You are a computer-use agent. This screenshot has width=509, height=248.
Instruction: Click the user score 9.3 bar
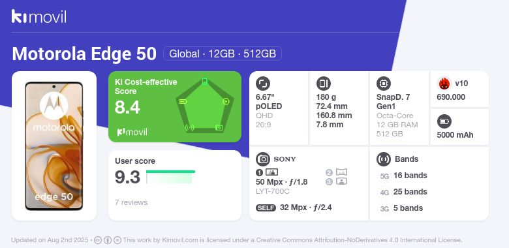click(x=171, y=177)
